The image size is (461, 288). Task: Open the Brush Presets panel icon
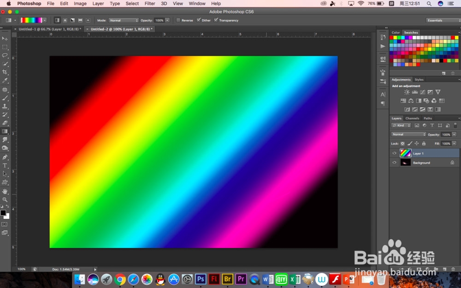click(x=383, y=82)
